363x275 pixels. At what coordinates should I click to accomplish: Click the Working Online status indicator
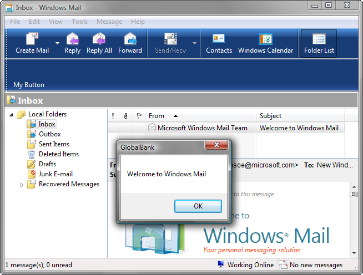click(246, 265)
